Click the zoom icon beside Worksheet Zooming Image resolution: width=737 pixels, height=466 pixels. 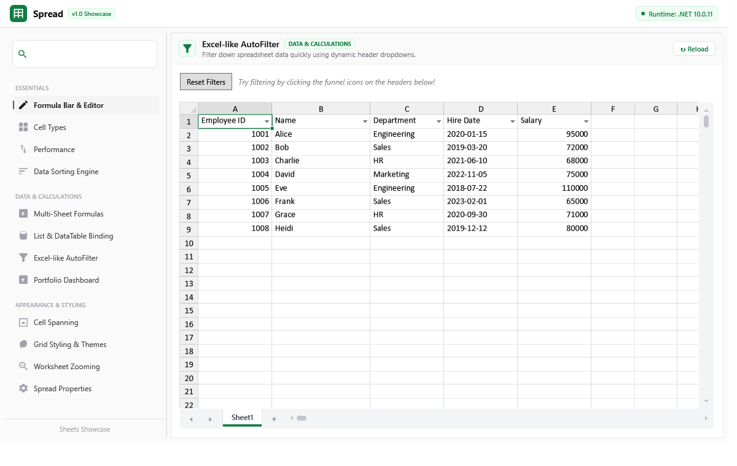[x=23, y=367]
